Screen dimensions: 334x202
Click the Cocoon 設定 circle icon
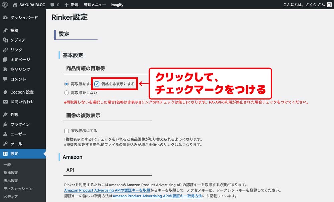click(5, 92)
